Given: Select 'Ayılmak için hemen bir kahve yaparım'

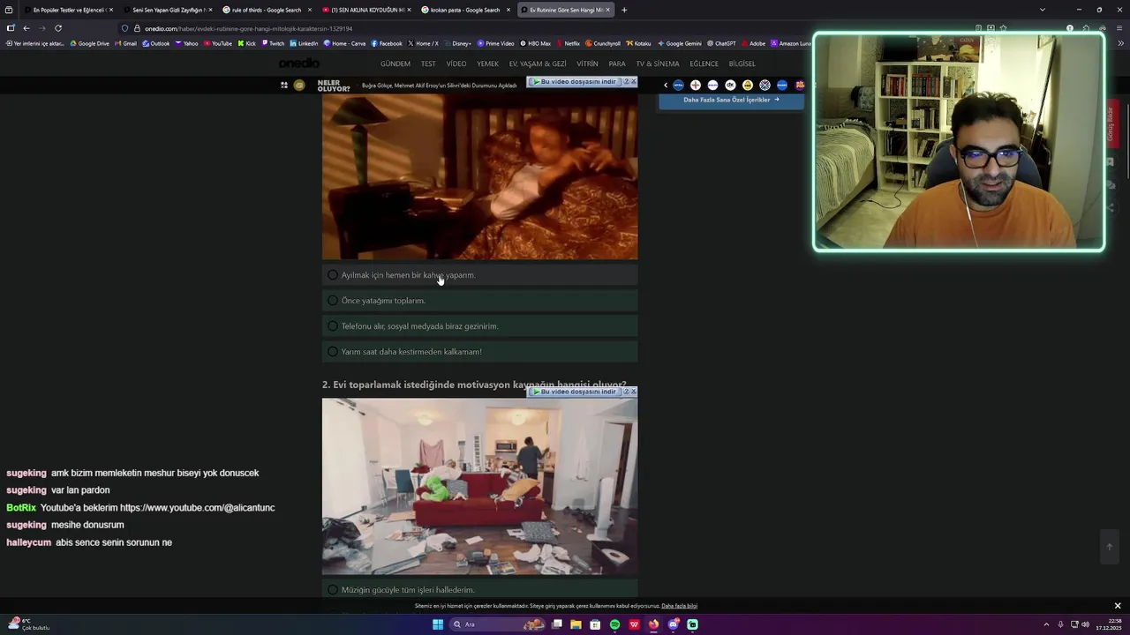Looking at the screenshot, I should point(479,275).
